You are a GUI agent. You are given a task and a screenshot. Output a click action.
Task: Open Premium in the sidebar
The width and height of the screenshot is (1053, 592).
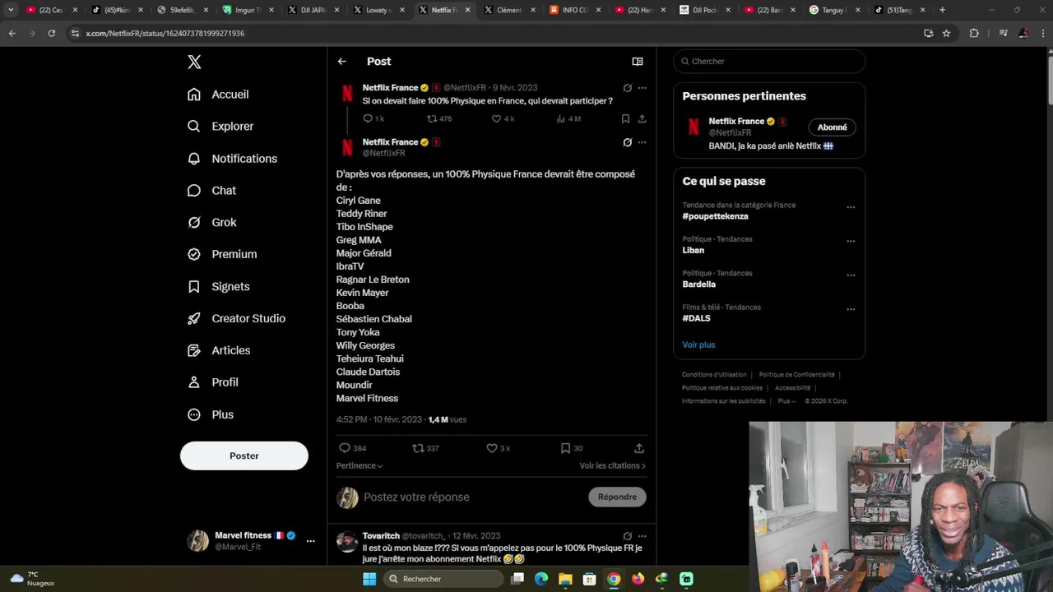click(222, 254)
